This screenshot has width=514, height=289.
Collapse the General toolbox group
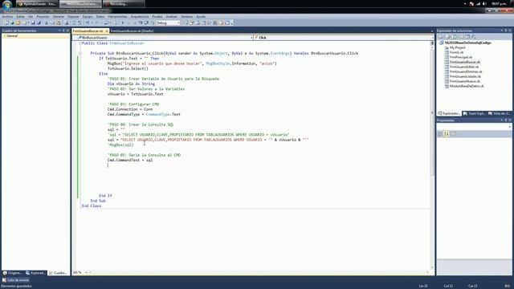4,36
